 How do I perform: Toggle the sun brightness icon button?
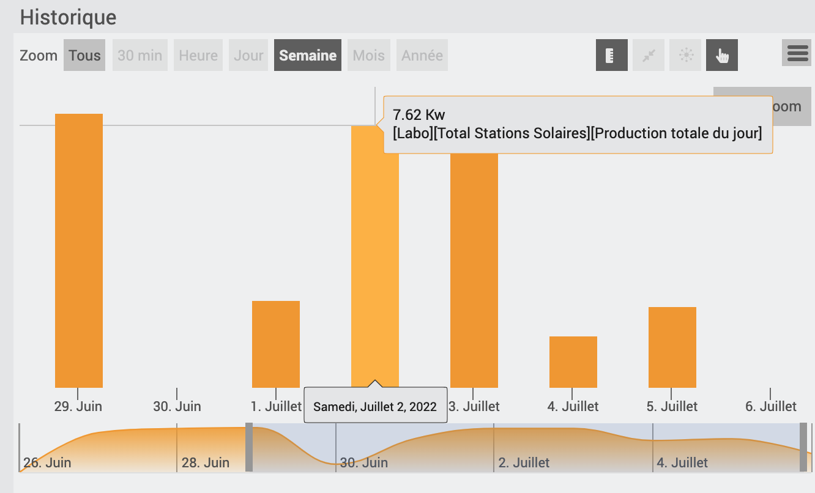pos(685,55)
